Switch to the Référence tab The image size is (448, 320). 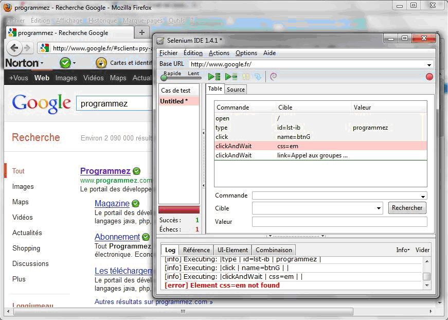(x=196, y=250)
